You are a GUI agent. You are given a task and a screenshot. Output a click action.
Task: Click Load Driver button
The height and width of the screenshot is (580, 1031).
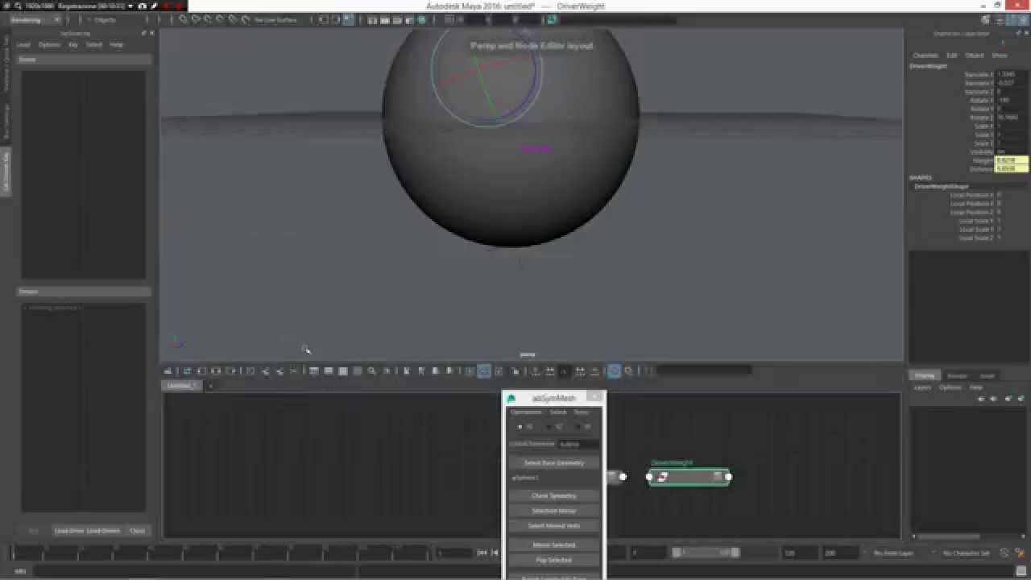(69, 531)
